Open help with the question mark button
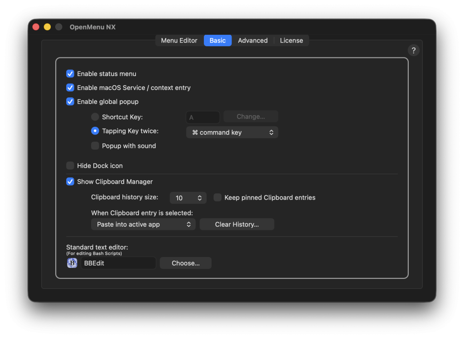The image size is (464, 339). (x=413, y=51)
